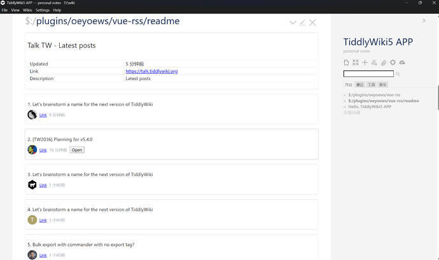Go to the home tiddlers icon
Image resolution: width=439 pixels, height=260 pixels.
(x=346, y=62)
